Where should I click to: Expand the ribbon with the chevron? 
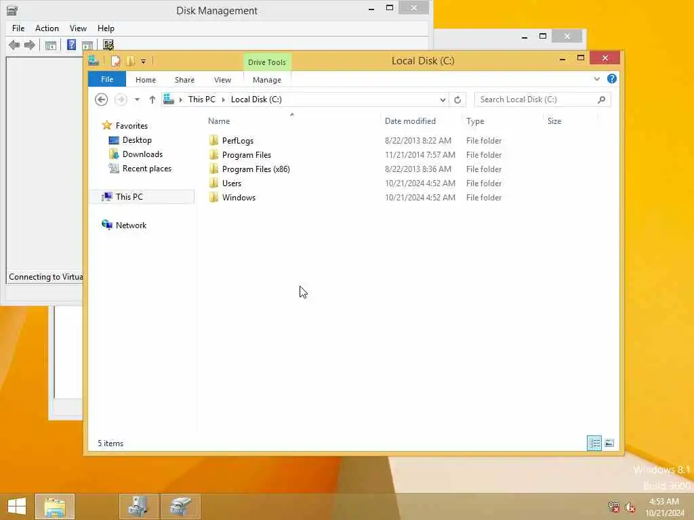[596, 79]
